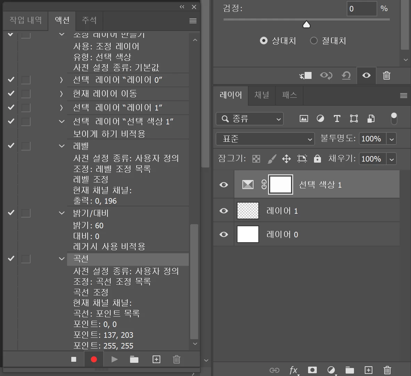Hide the 레이어 0 layer
The image size is (411, 376).
pyautogui.click(x=224, y=234)
